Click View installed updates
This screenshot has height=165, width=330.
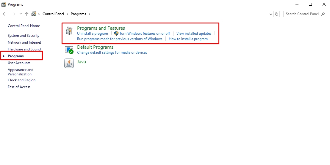[x=194, y=34]
